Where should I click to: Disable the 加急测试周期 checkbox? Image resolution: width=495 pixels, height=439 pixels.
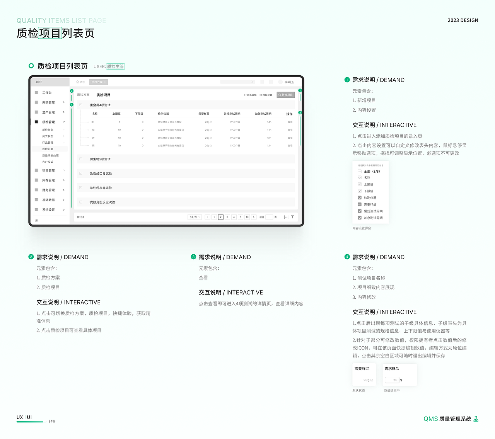(x=360, y=218)
